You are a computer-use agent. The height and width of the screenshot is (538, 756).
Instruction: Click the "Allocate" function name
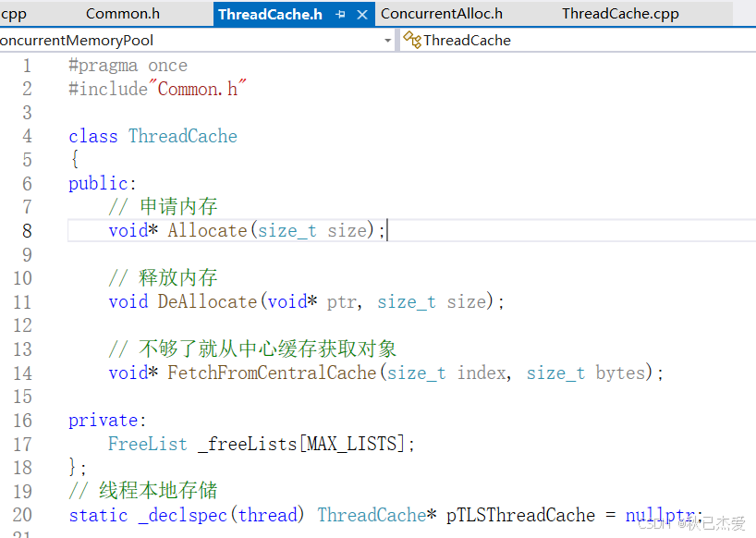pos(207,230)
